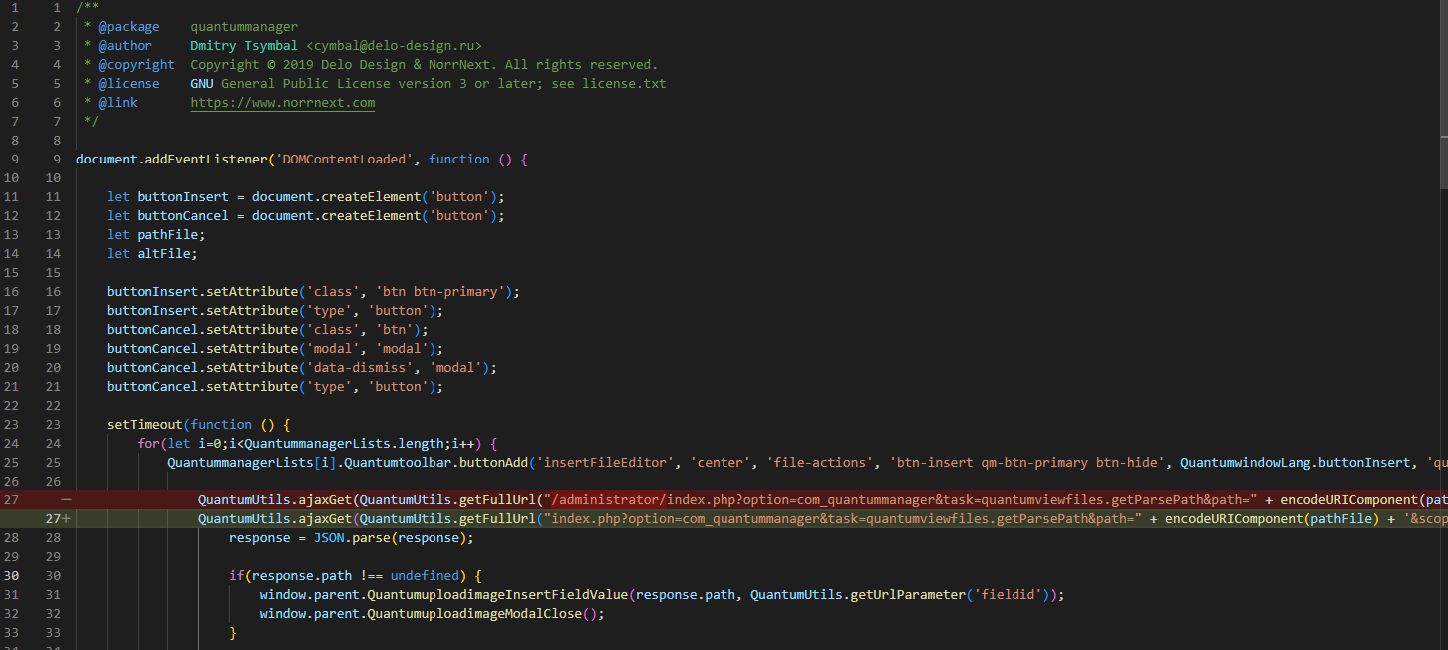This screenshot has width=1448, height=650.
Task: Click the data-dismiss attribute on line 20
Action: (x=359, y=367)
